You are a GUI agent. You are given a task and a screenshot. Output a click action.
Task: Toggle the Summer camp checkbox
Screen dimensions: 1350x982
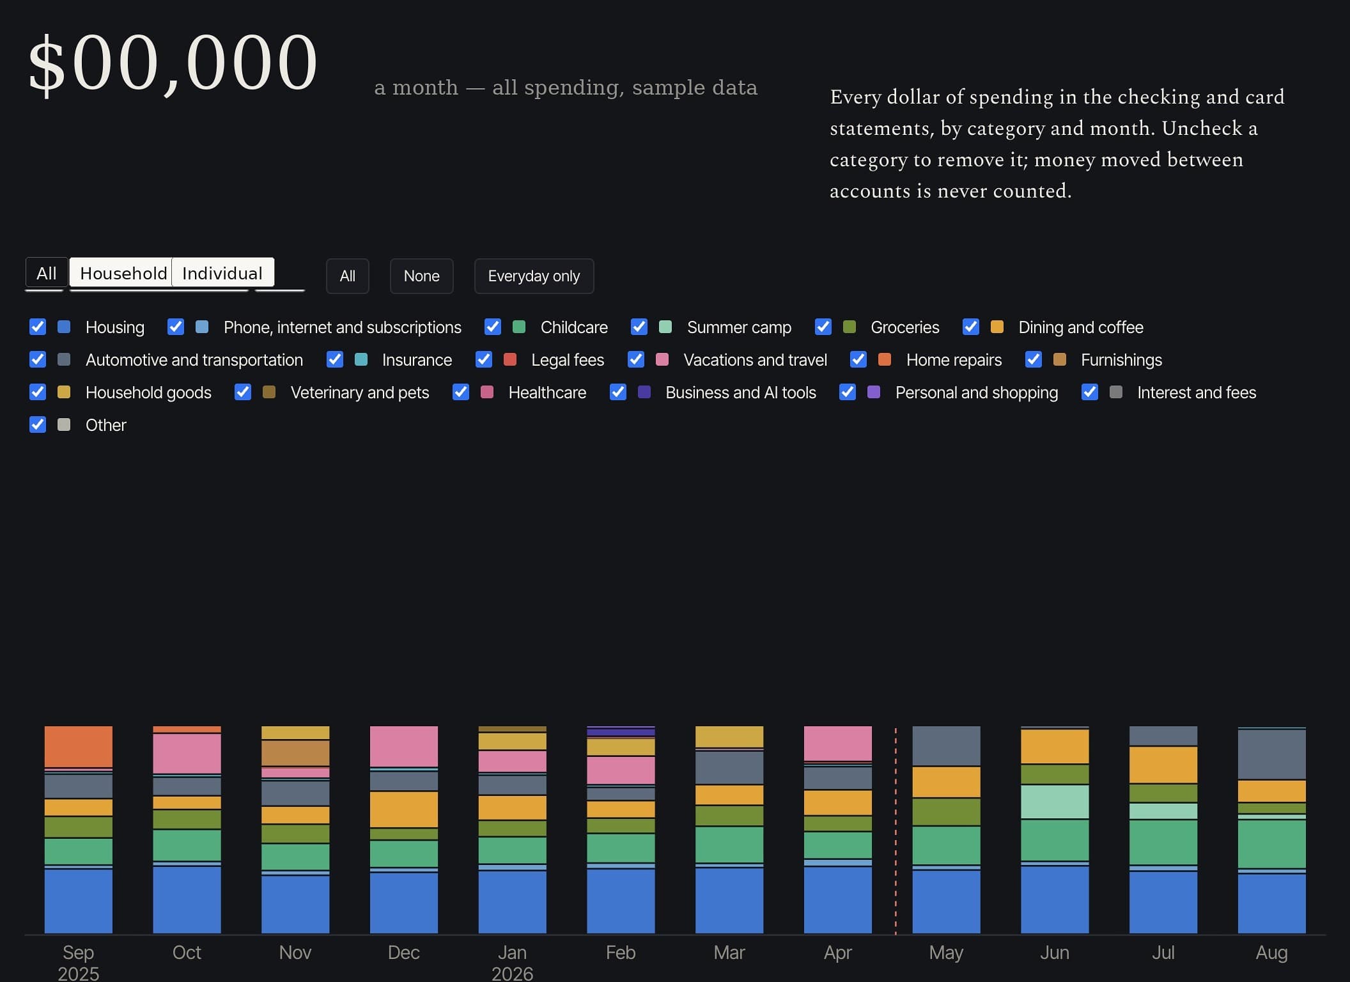click(x=639, y=327)
